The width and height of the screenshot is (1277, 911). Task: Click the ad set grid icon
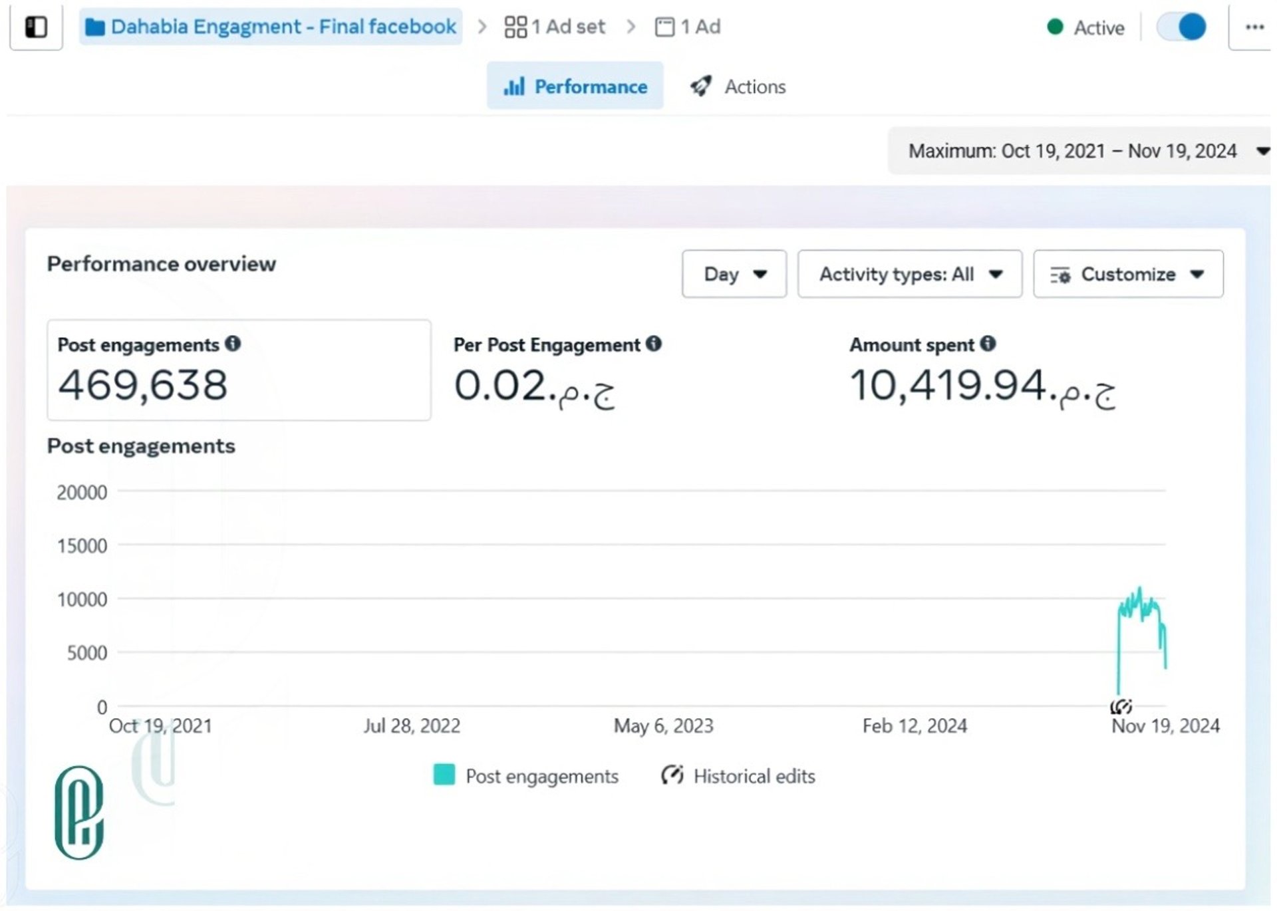[515, 27]
